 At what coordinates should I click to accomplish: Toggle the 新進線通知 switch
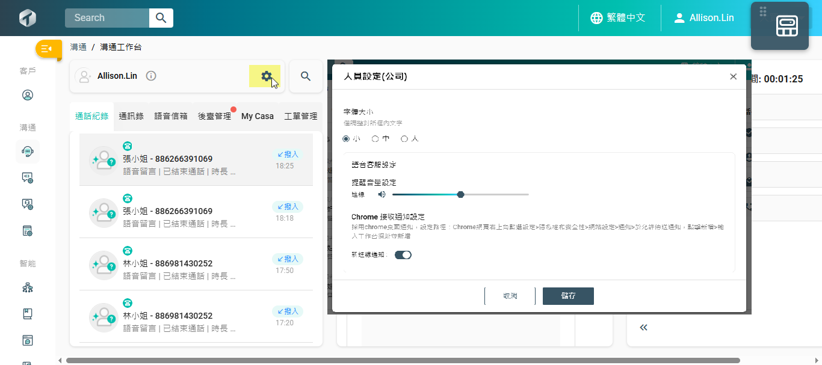click(x=403, y=255)
